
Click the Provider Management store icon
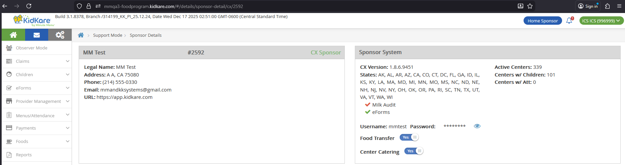pos(9,101)
